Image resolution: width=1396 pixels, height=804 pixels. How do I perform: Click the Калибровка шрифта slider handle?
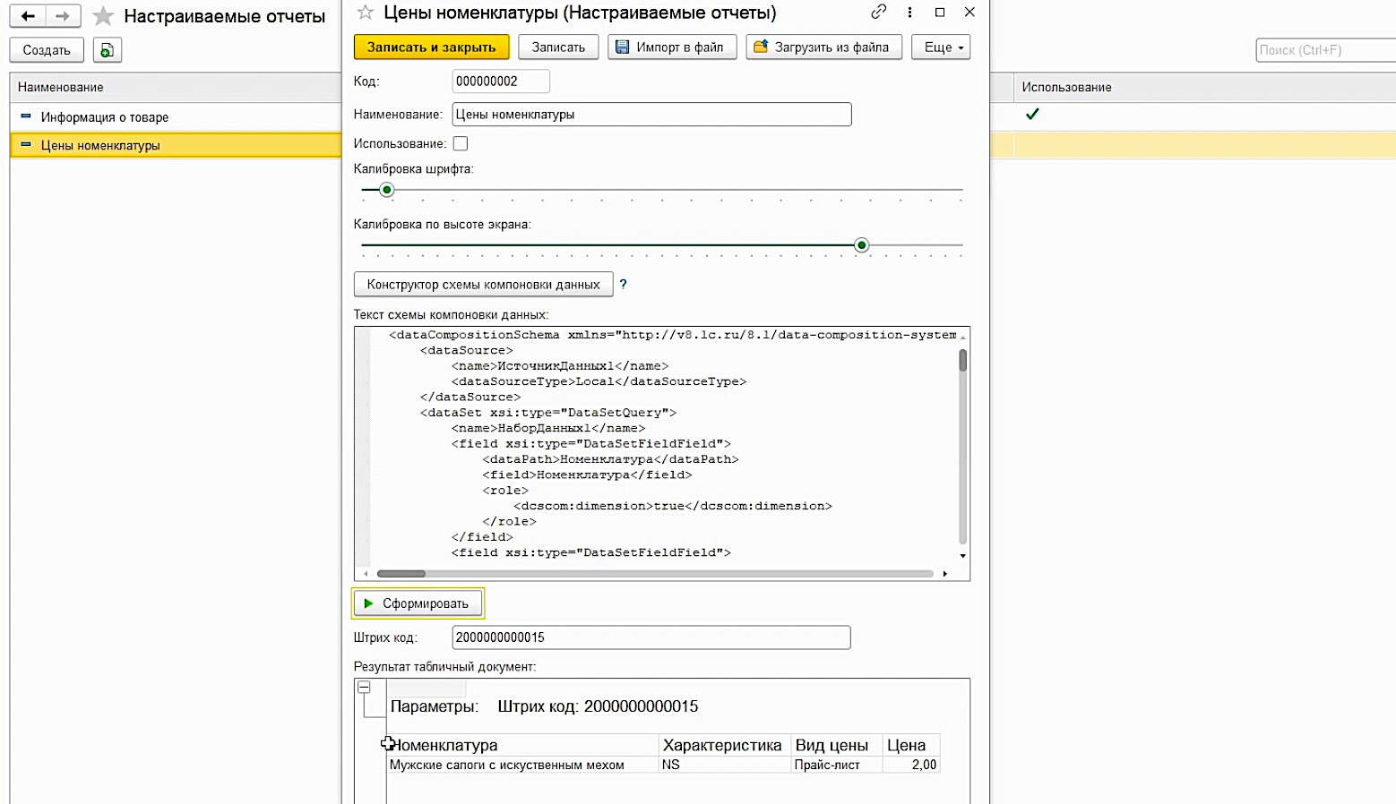click(x=386, y=190)
